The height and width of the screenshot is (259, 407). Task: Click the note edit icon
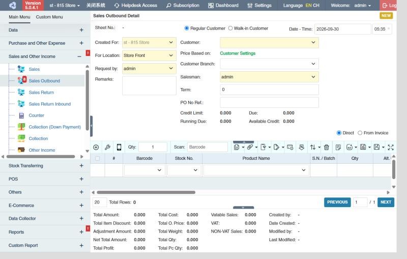pos(338,147)
